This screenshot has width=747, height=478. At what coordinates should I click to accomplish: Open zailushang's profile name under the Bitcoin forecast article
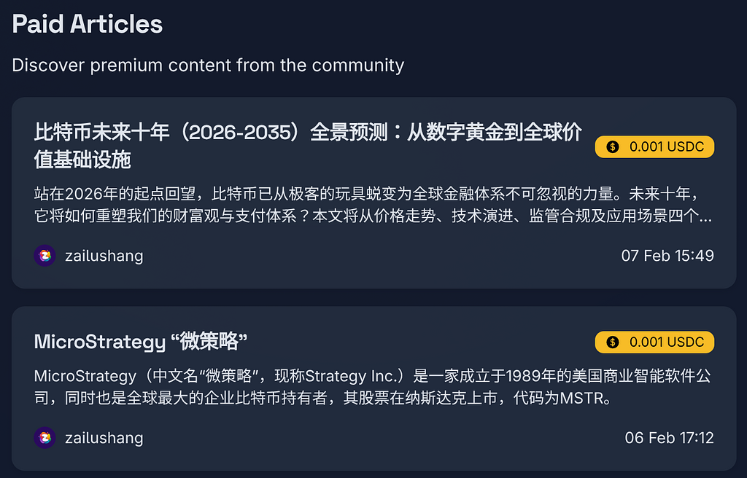[104, 256]
